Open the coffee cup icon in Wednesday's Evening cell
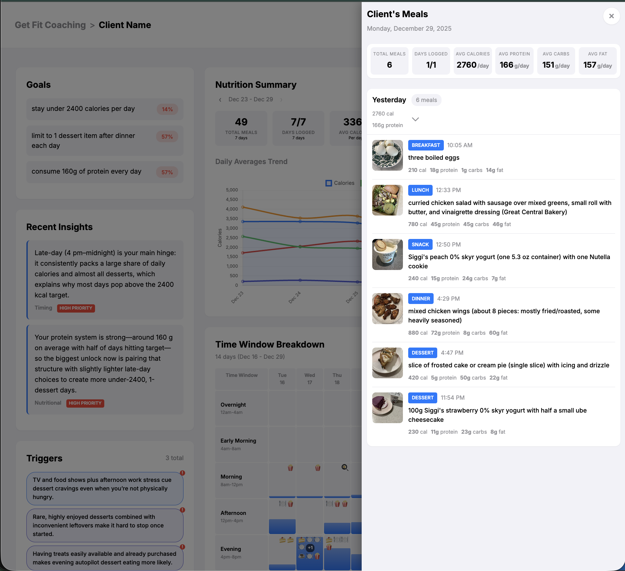Image resolution: width=625 pixels, height=571 pixels. [x=301, y=555]
